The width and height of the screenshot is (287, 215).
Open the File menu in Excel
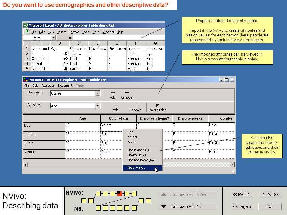(x=34, y=32)
